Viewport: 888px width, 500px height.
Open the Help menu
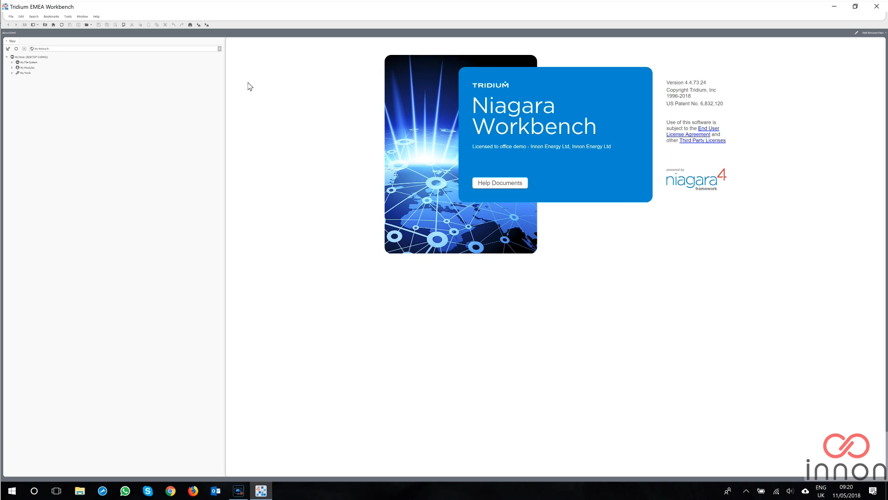coord(96,17)
